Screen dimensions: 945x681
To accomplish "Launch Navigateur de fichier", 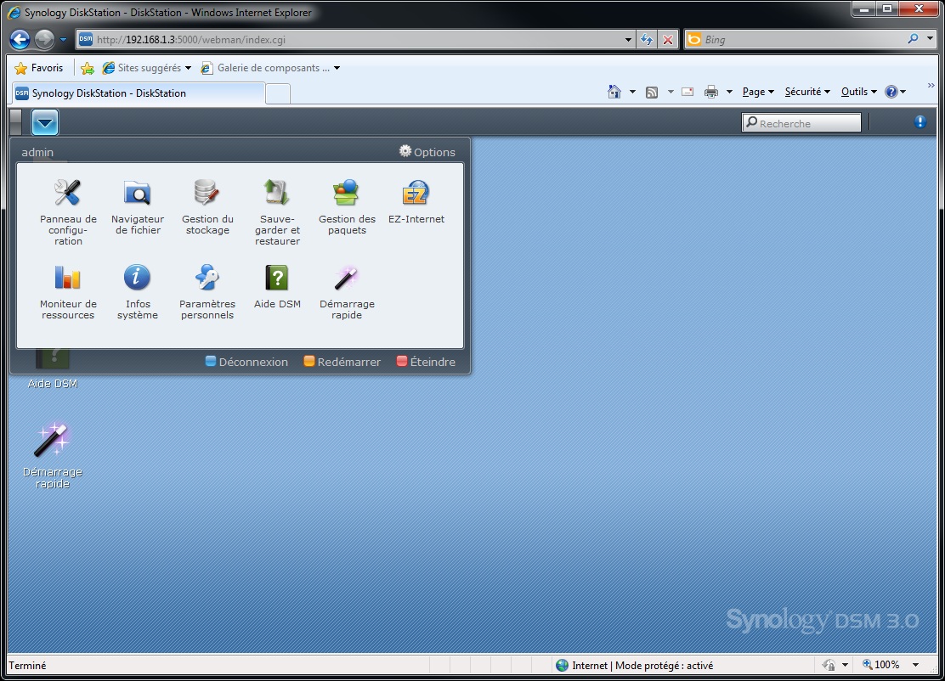I will [x=138, y=206].
